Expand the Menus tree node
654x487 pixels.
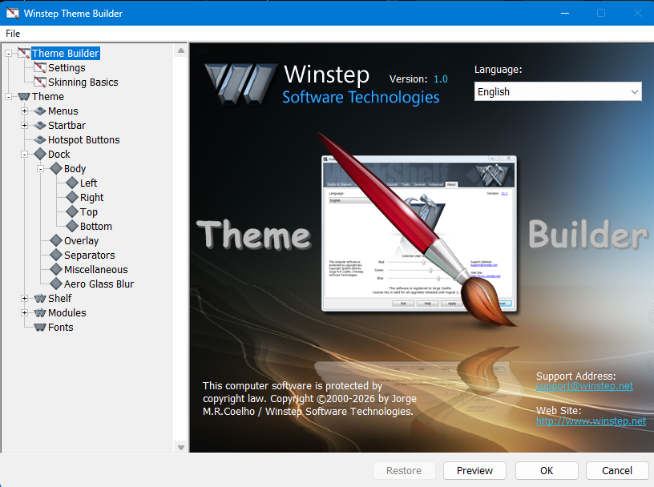(x=24, y=111)
